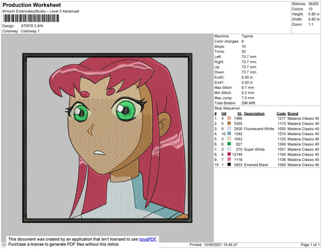Pick the blue swatch for code 1274
Screen dimensions: 322x249
click(x=229, y=134)
